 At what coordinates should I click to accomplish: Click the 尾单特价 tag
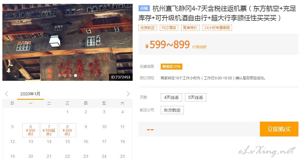coord(190,28)
